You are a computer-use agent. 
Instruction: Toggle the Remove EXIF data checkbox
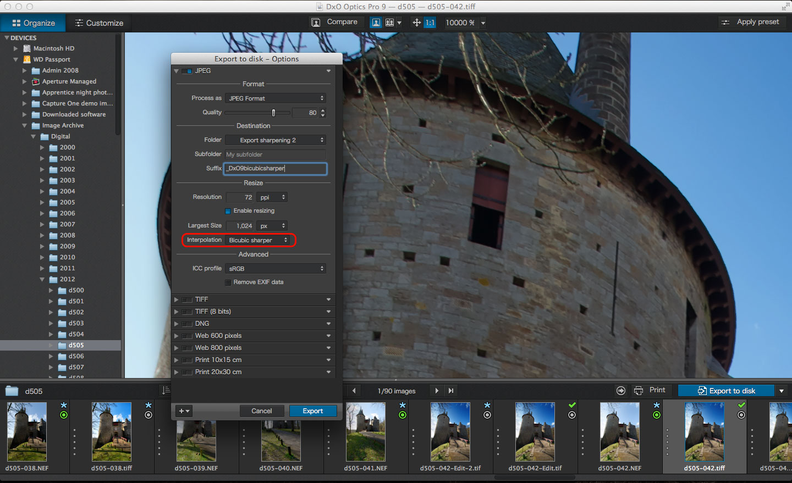[228, 282]
